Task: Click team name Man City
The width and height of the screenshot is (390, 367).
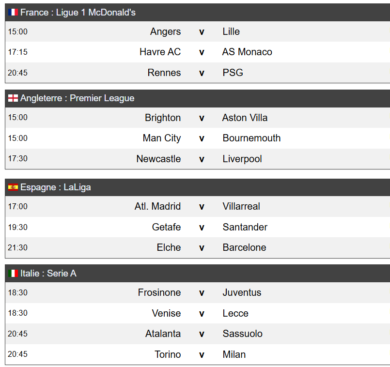Action: point(162,138)
